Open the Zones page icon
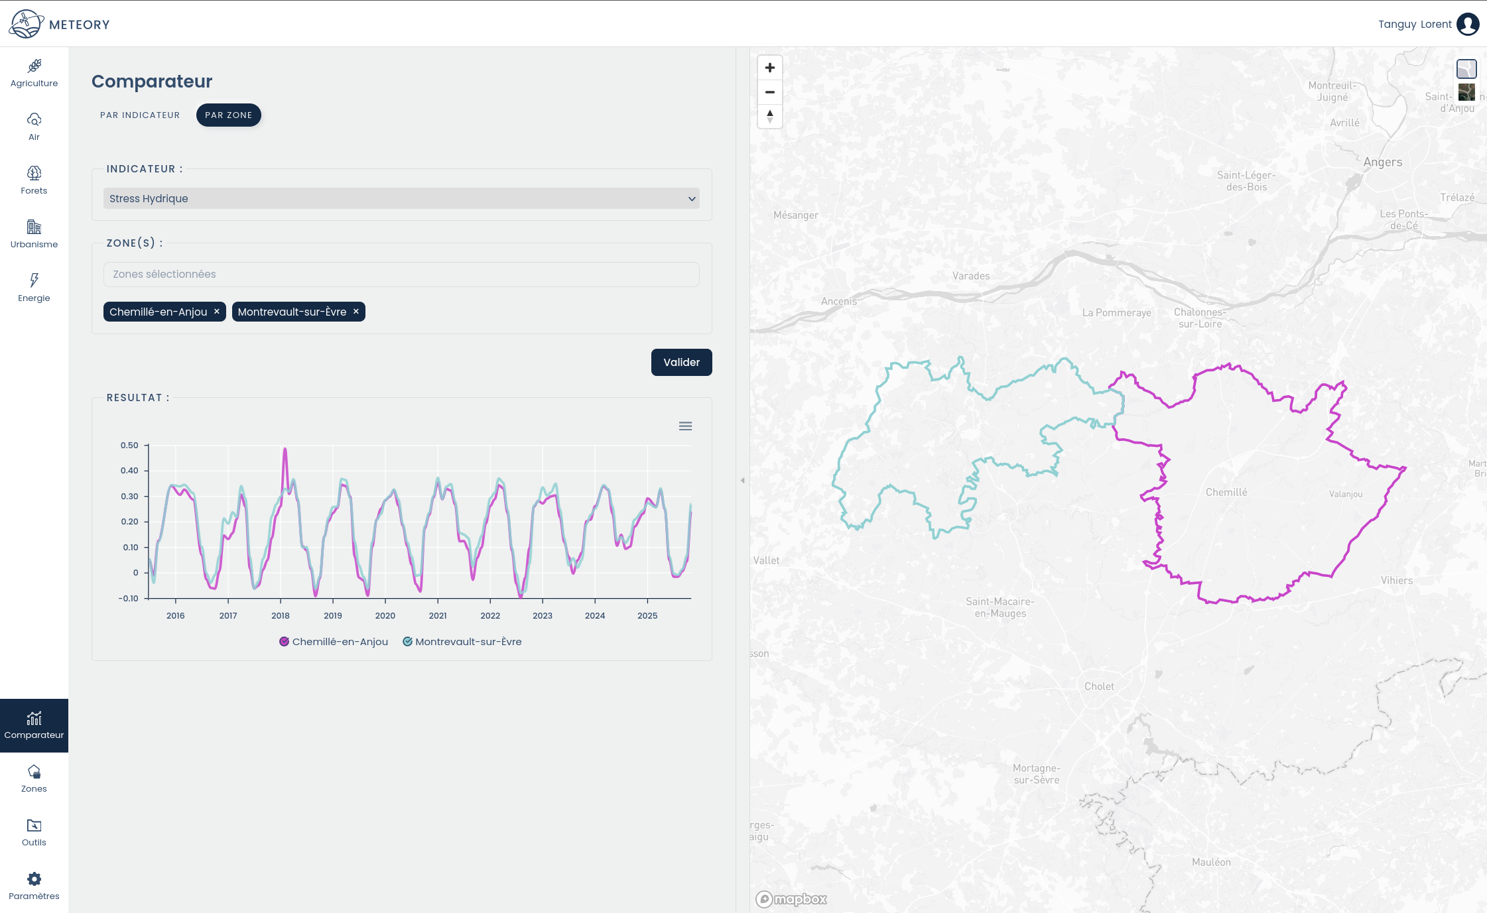The width and height of the screenshot is (1487, 913). (x=34, y=772)
